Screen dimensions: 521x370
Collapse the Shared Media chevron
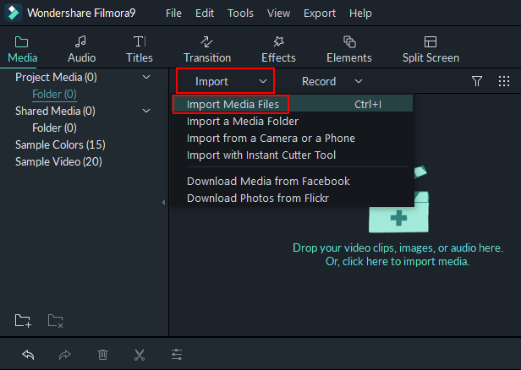click(x=146, y=111)
